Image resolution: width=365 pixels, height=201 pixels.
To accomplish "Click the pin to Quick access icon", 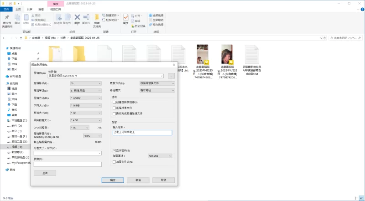I will click(x=7, y=17).
